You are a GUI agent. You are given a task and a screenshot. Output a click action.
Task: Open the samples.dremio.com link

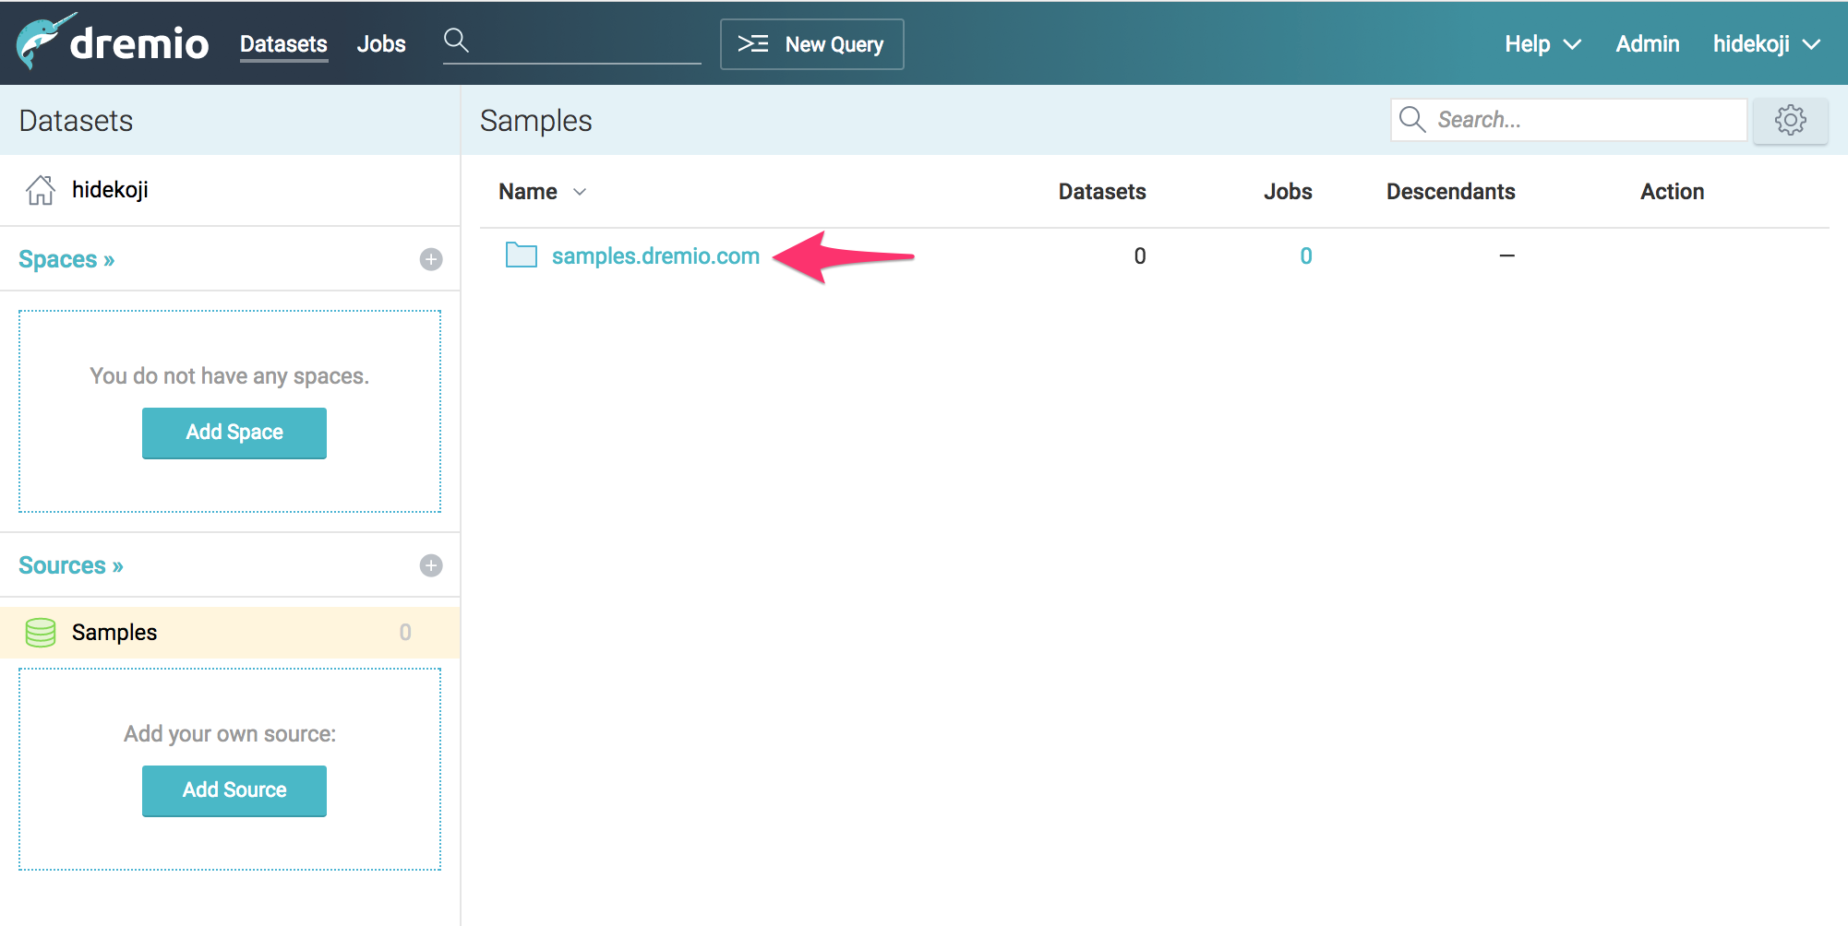tap(654, 255)
